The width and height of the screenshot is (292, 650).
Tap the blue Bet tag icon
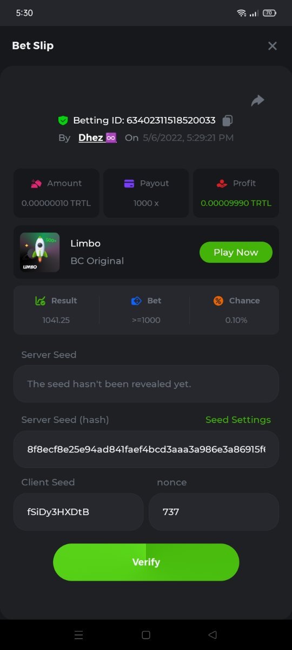click(x=136, y=301)
